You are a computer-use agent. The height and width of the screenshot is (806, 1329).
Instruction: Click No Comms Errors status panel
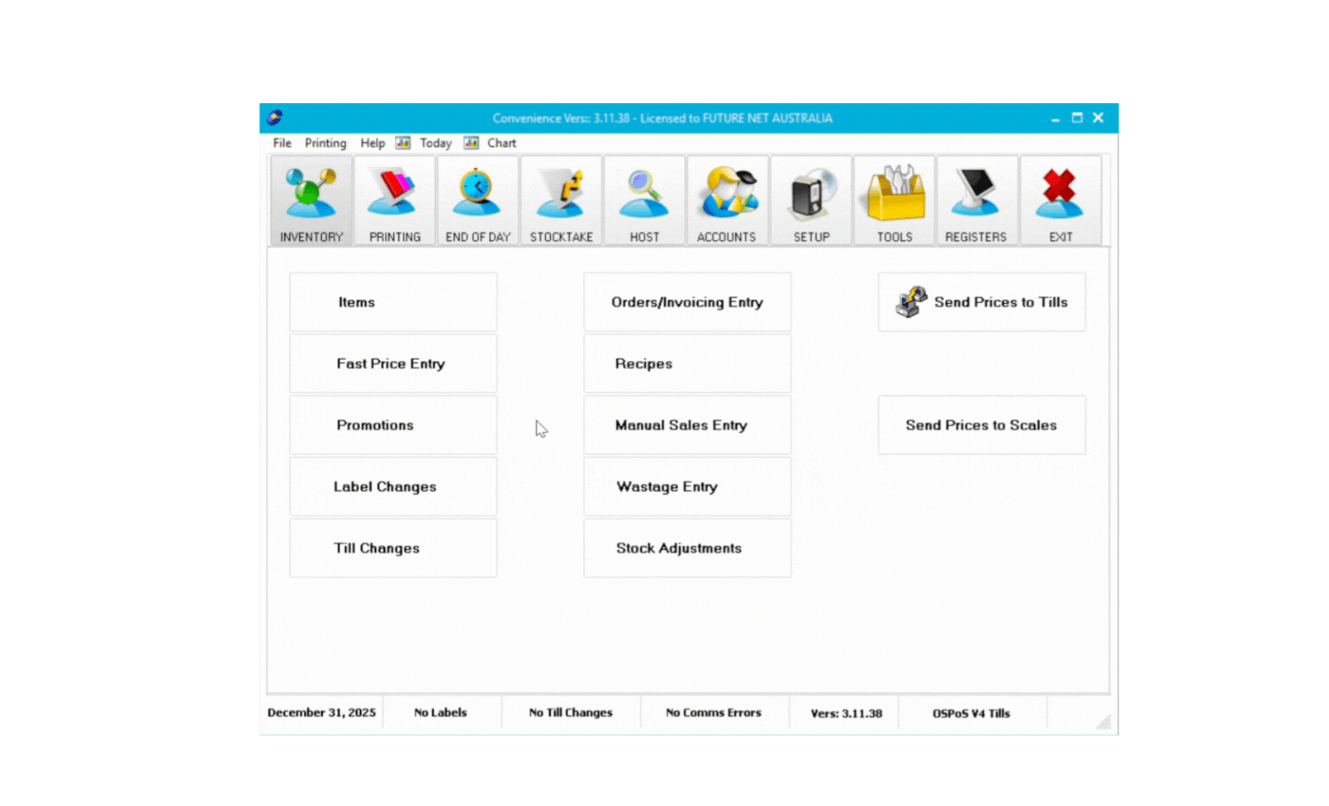click(714, 713)
